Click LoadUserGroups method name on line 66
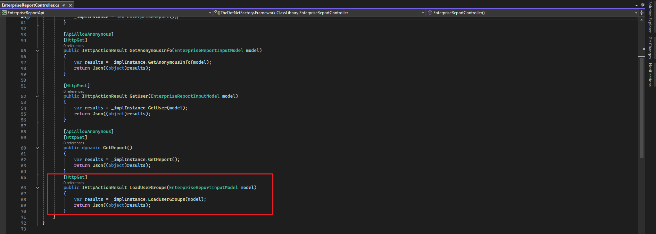The height and width of the screenshot is (234, 656). click(148, 188)
